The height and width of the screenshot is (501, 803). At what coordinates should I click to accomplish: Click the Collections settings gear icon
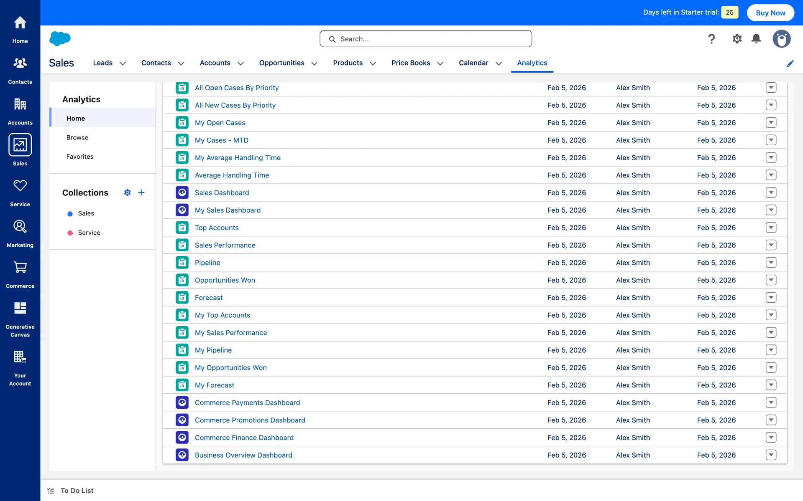coord(128,192)
